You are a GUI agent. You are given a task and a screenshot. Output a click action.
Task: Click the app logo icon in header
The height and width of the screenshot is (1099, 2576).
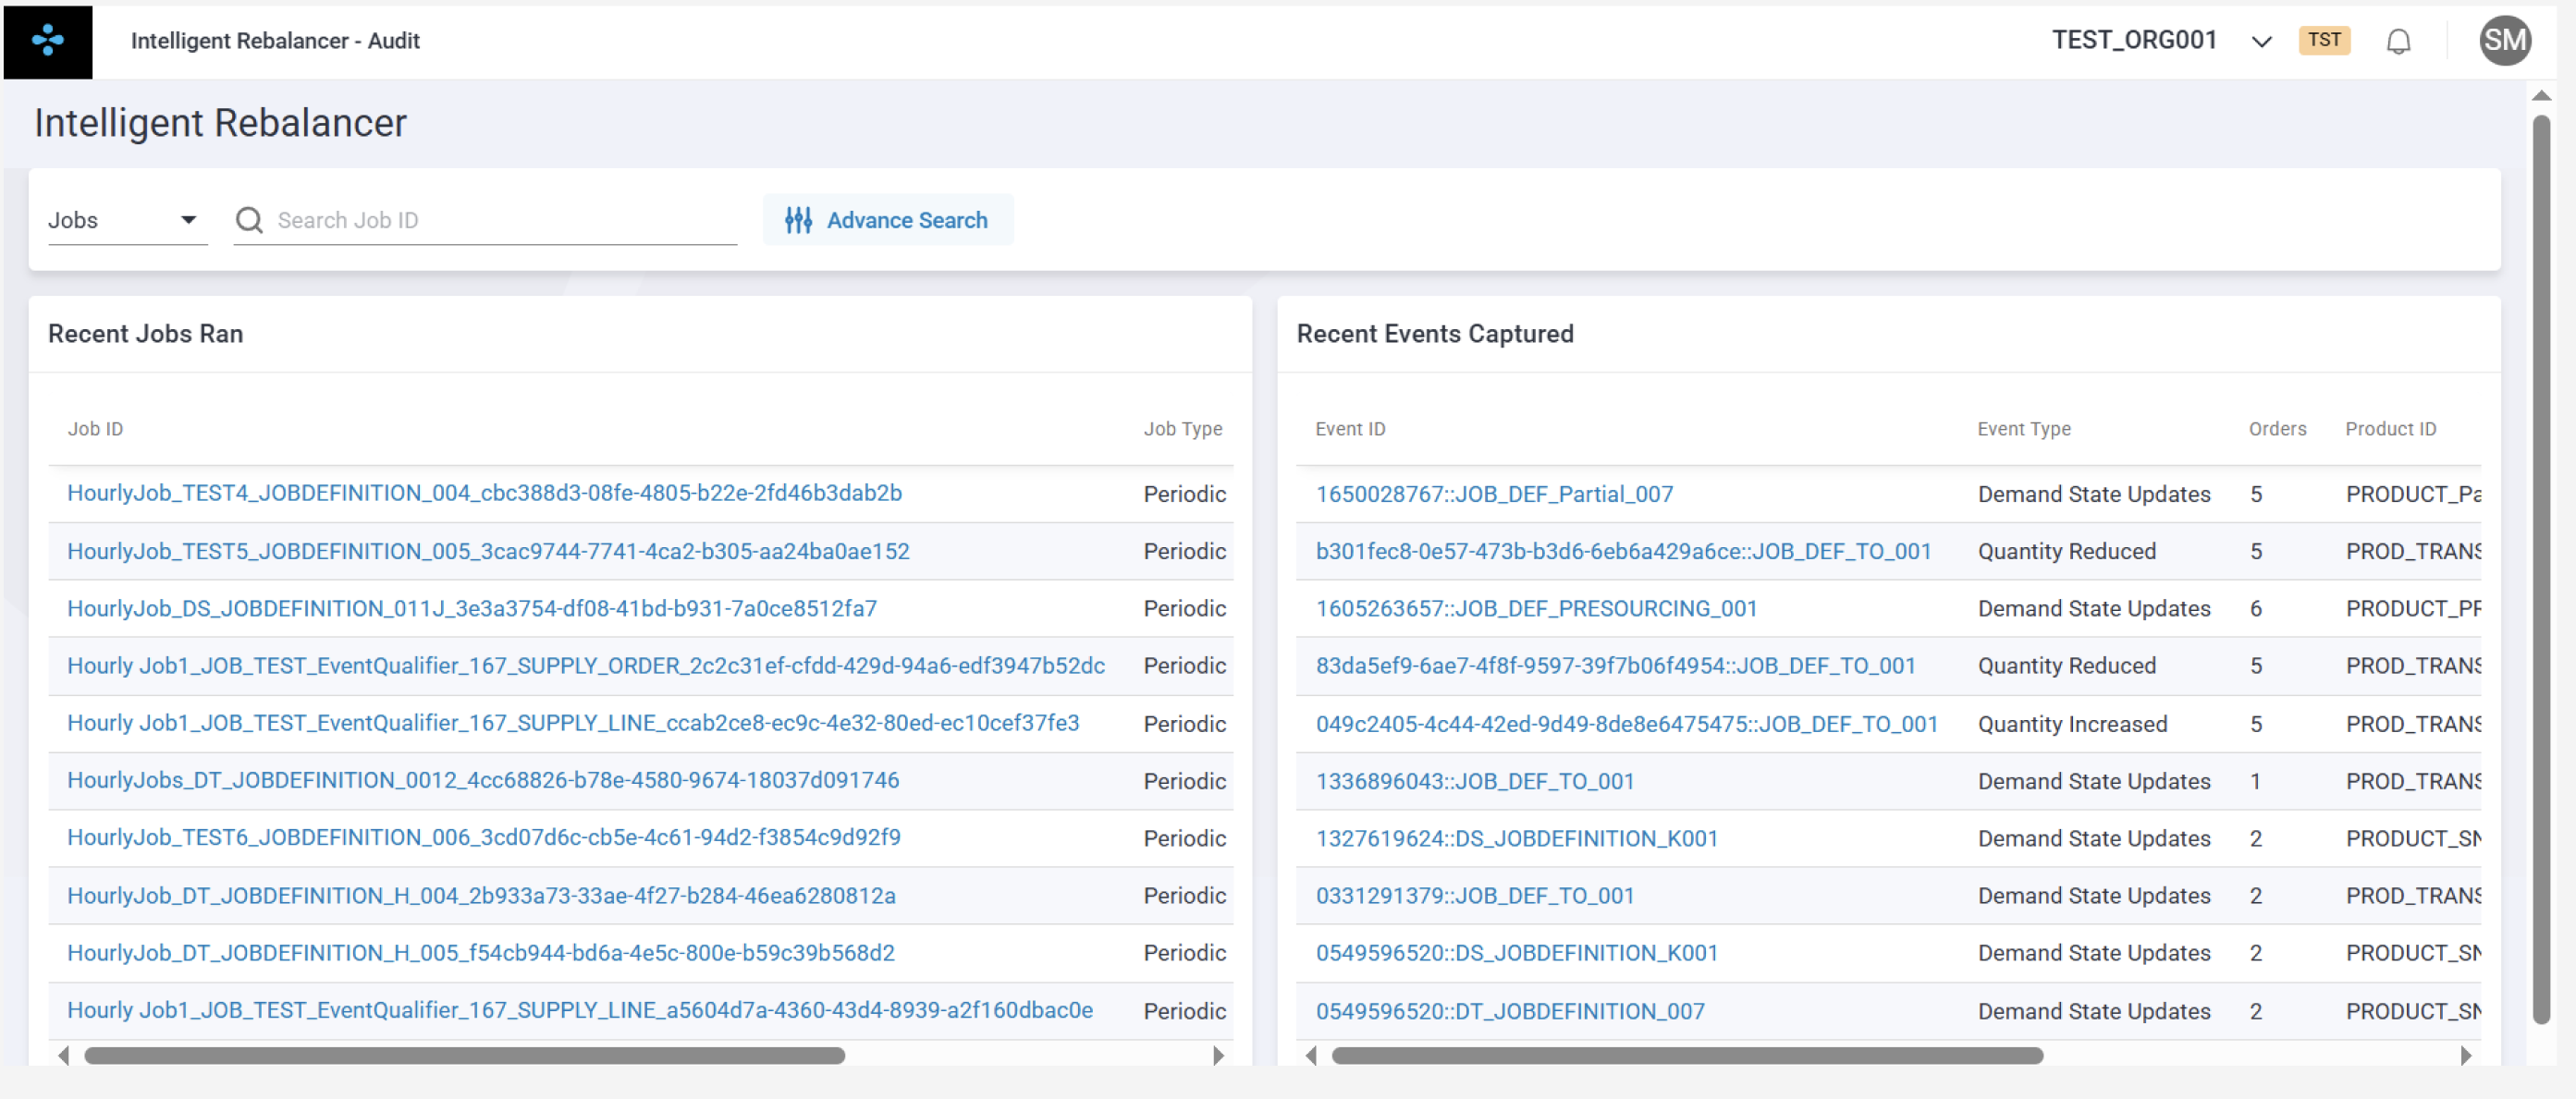47,41
